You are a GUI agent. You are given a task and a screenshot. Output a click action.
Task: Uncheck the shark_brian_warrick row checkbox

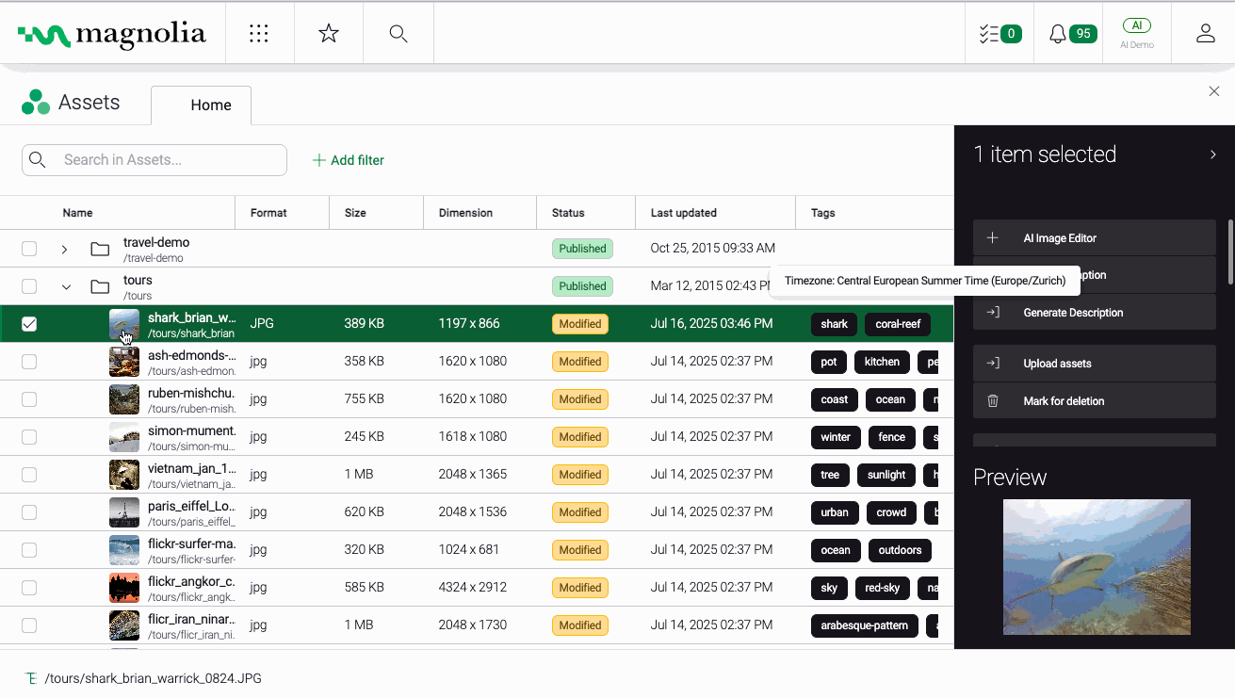tap(29, 324)
